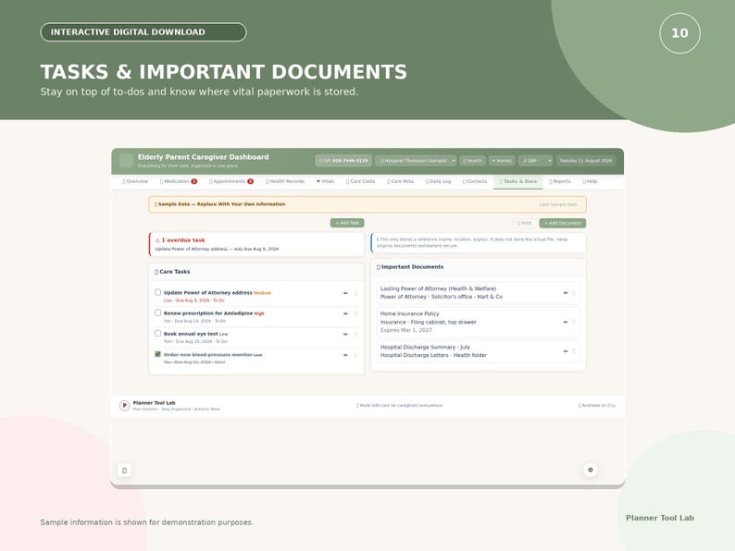Open the Contacts tab
This screenshot has height=551, width=735.
pos(475,181)
